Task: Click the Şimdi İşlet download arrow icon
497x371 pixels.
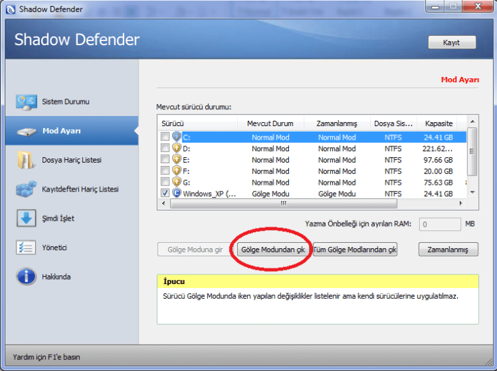Action: click(26, 219)
